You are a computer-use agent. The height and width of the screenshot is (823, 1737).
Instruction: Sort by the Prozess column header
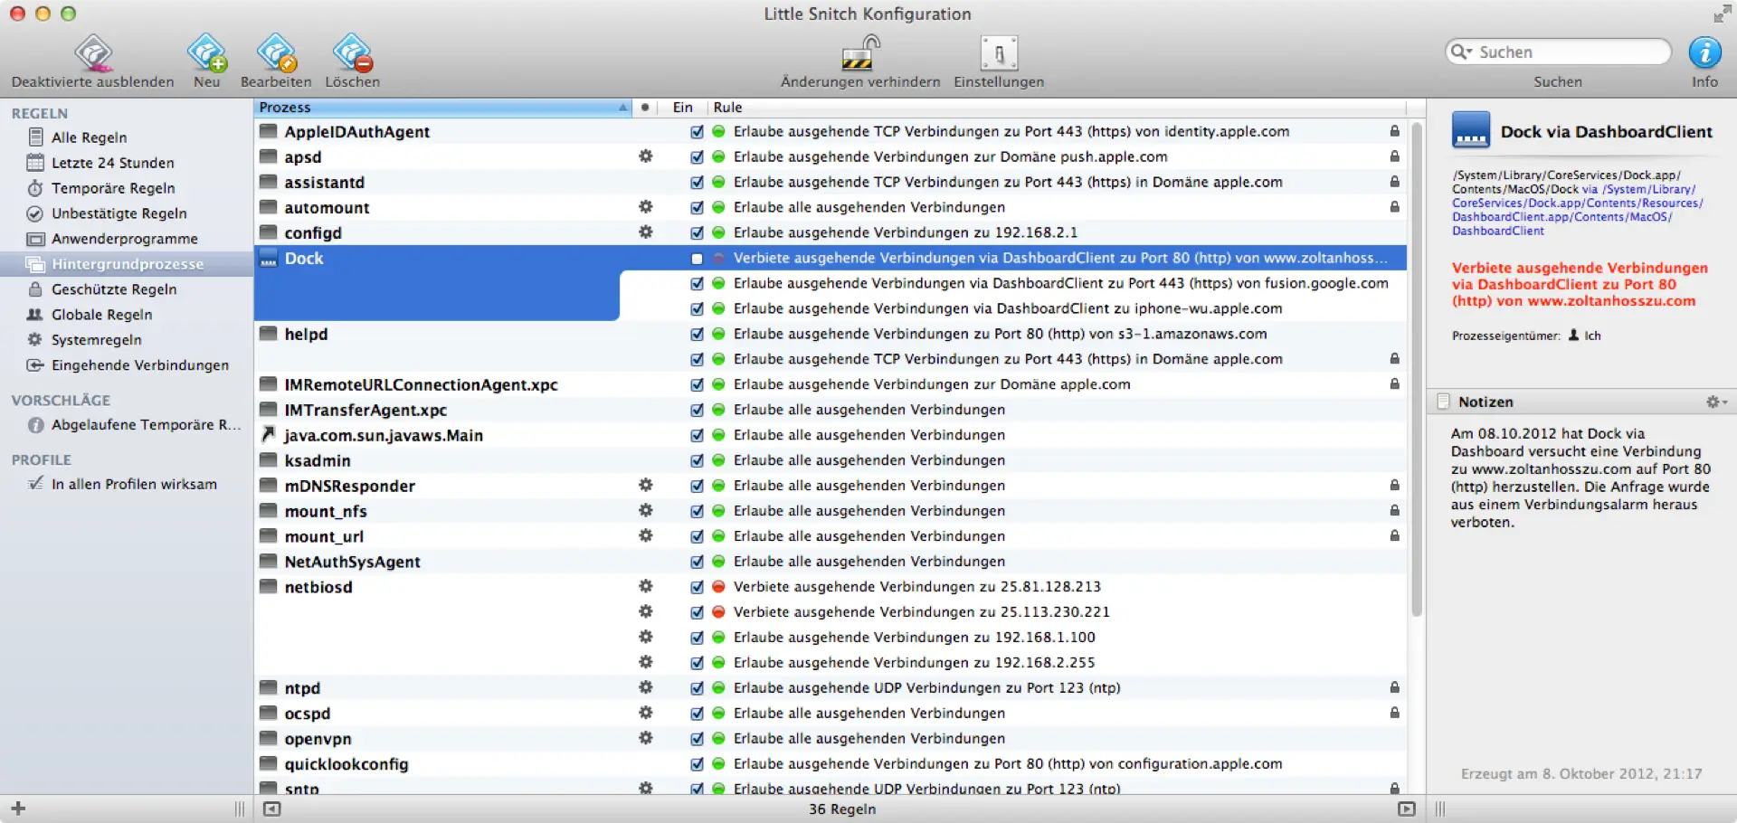coord(441,108)
